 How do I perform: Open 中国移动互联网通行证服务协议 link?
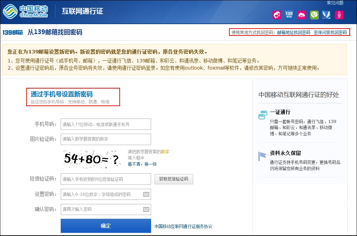[x=183, y=226]
